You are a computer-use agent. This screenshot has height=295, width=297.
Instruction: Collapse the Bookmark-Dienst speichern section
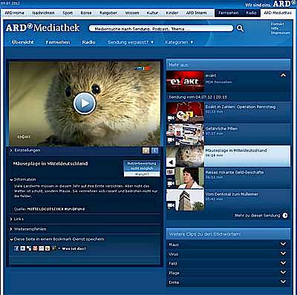57,239
